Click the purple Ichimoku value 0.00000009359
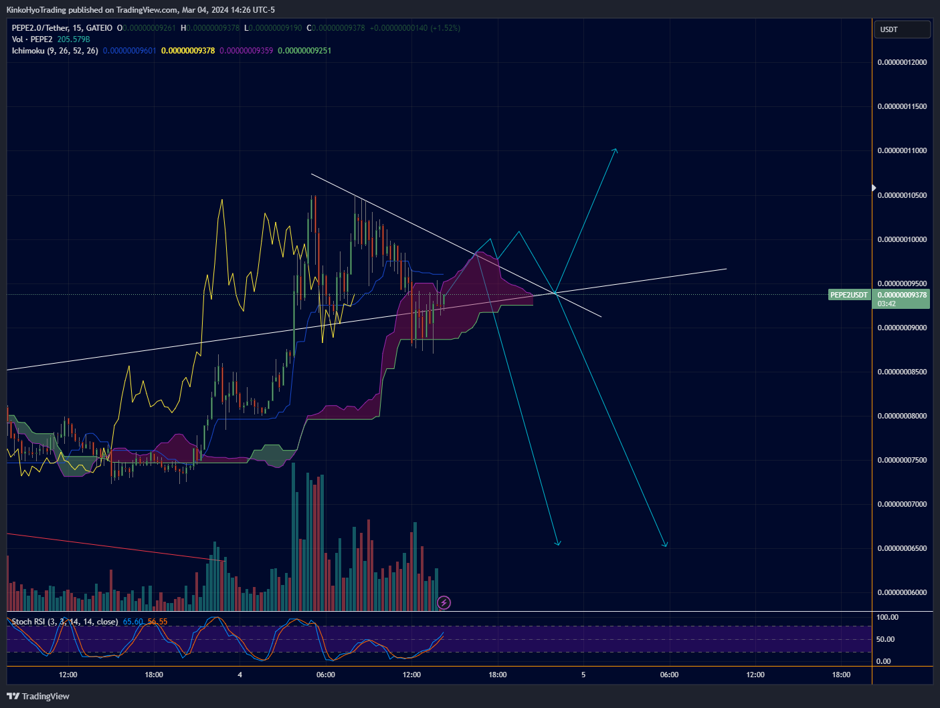 click(246, 51)
